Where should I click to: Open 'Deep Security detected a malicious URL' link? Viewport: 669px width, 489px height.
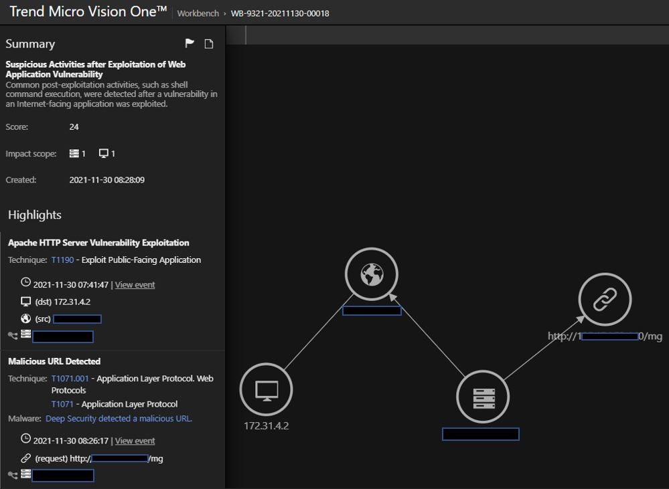[119, 419]
